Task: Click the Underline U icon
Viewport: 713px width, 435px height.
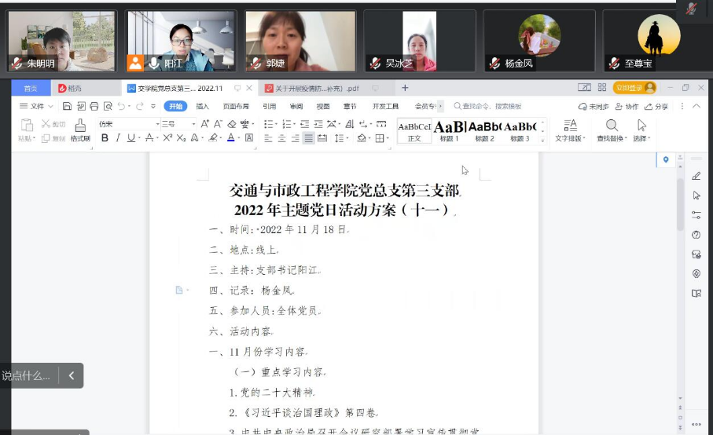Action: point(131,138)
